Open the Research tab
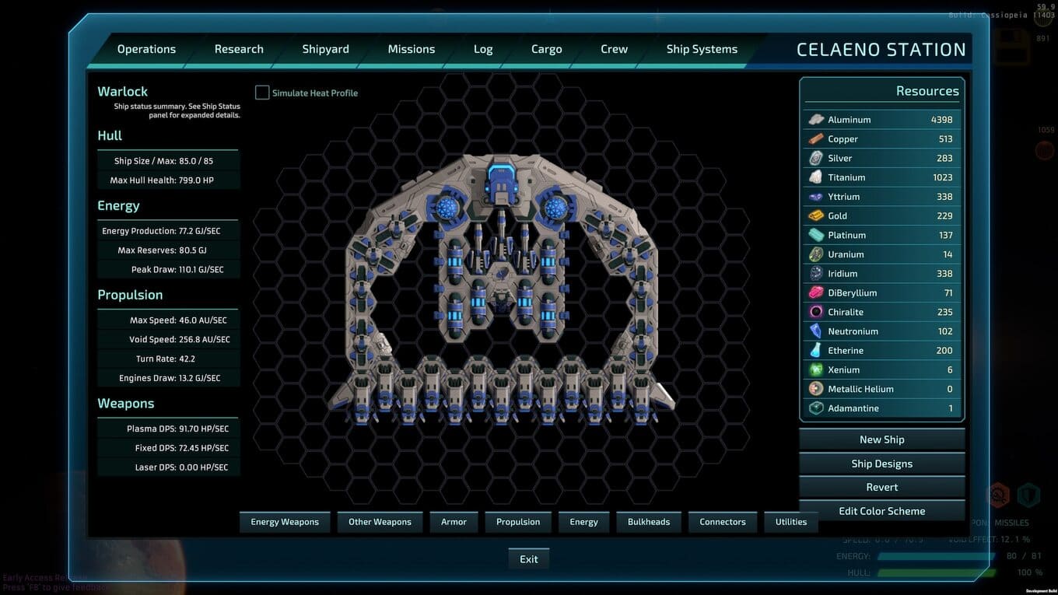Viewport: 1058px width, 595px height. 239,49
